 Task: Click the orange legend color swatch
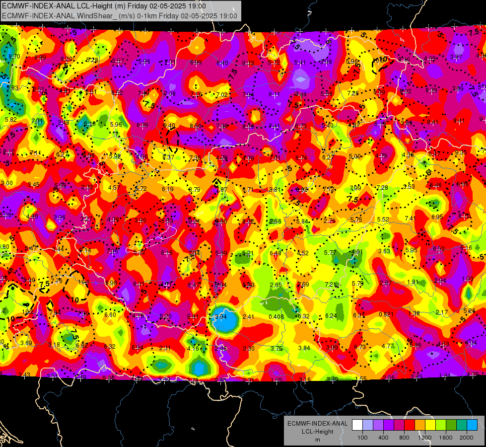pos(419,425)
